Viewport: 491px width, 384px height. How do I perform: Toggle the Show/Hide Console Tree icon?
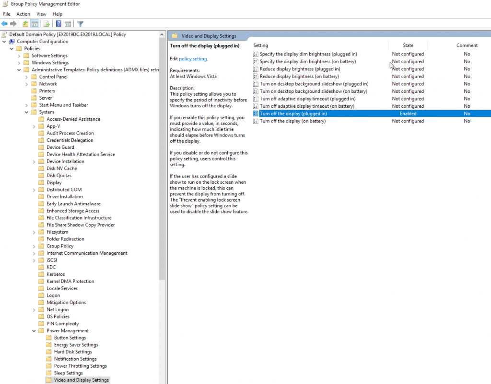point(35,23)
